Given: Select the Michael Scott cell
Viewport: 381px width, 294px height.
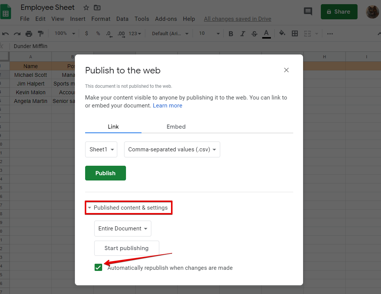Looking at the screenshot, I should pyautogui.click(x=31, y=75).
